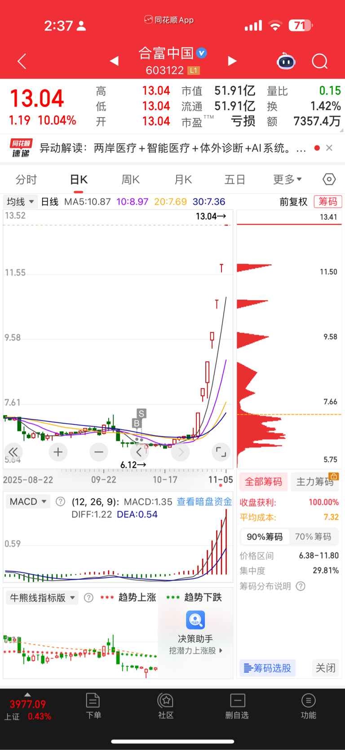Pan chart left with double-arrow button
Screen dimensions: 345x750
[13, 452]
